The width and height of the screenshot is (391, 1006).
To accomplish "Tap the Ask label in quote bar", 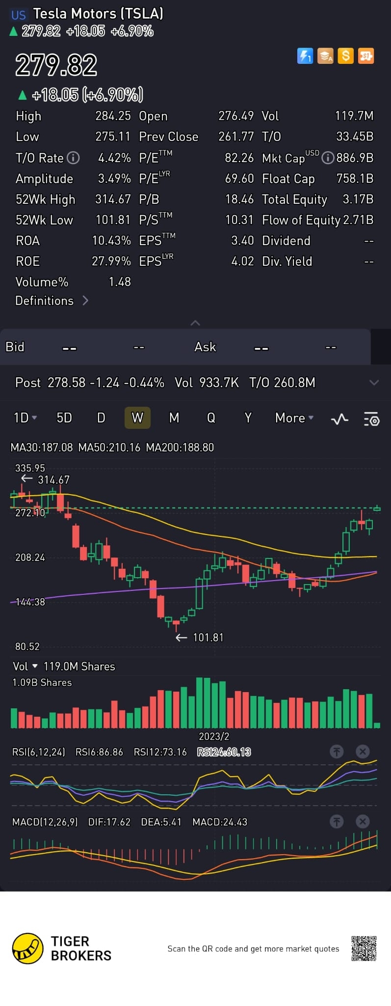I will (x=205, y=347).
